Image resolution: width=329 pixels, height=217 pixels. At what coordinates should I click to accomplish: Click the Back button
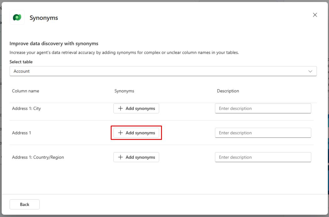pos(24,204)
